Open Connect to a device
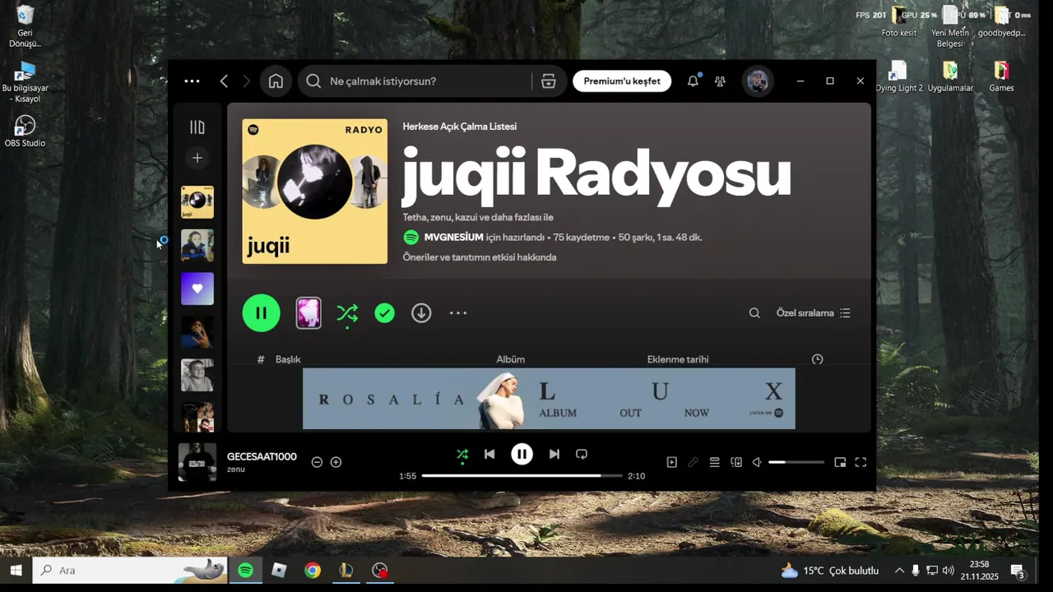1053x592 pixels. pyautogui.click(x=736, y=462)
